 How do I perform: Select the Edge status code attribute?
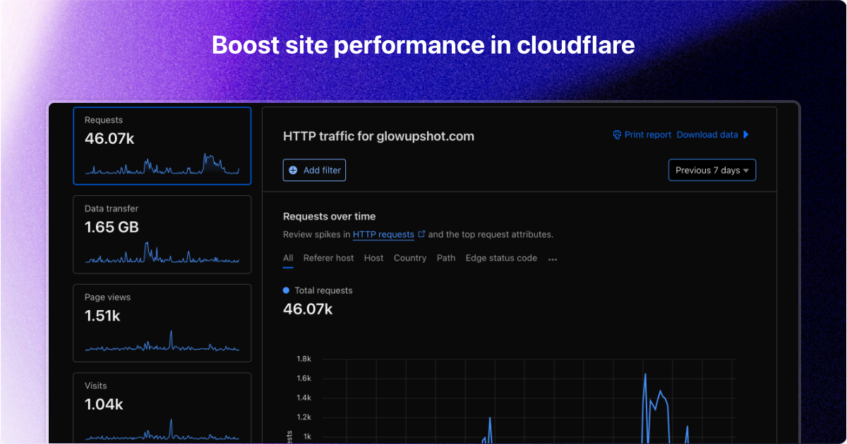pos(501,258)
